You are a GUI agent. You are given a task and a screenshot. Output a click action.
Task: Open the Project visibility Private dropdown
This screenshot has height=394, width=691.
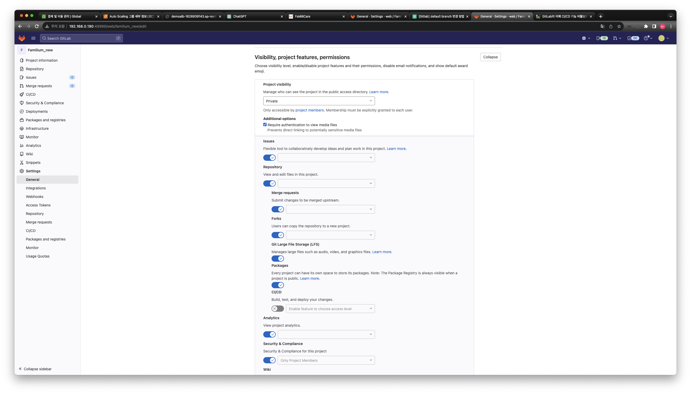tap(319, 101)
